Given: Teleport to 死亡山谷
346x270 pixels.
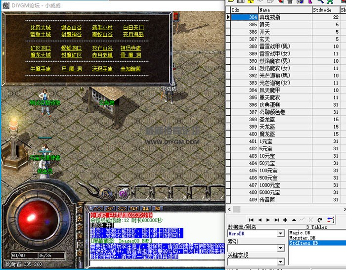Looking at the screenshot, I should click(x=102, y=48).
